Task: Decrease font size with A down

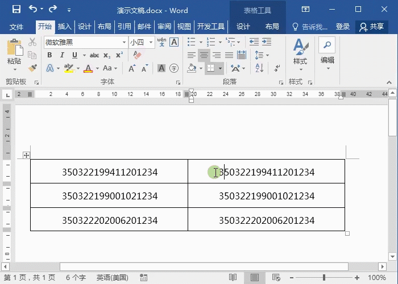Action: 144,68
